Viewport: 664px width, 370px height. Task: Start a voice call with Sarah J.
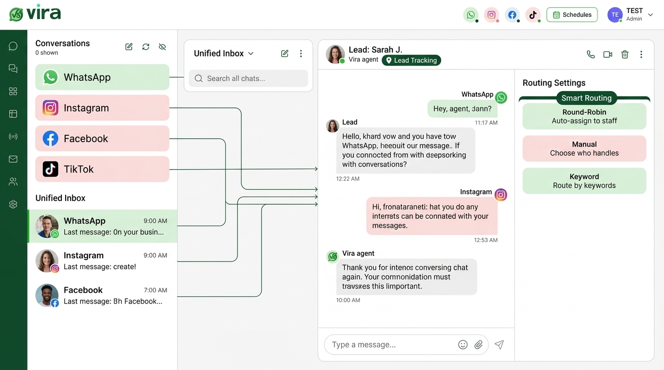click(591, 54)
